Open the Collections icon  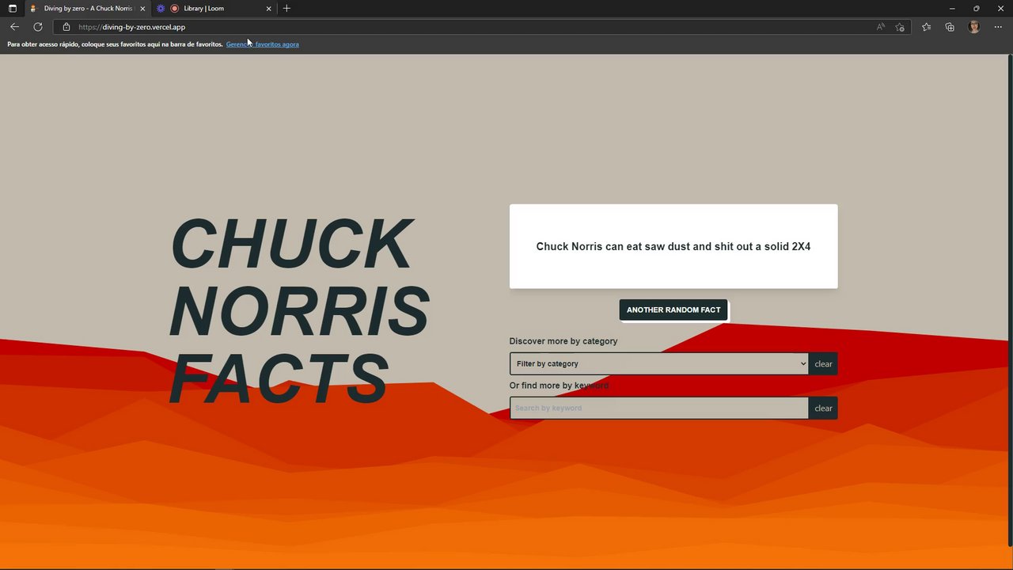coord(950,27)
